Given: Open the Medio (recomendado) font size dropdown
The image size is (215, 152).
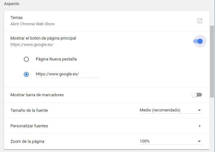Looking at the screenshot, I should click(x=168, y=110).
